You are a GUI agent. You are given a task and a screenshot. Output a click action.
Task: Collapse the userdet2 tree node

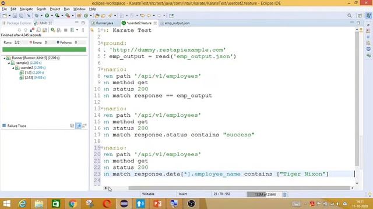point(13,68)
